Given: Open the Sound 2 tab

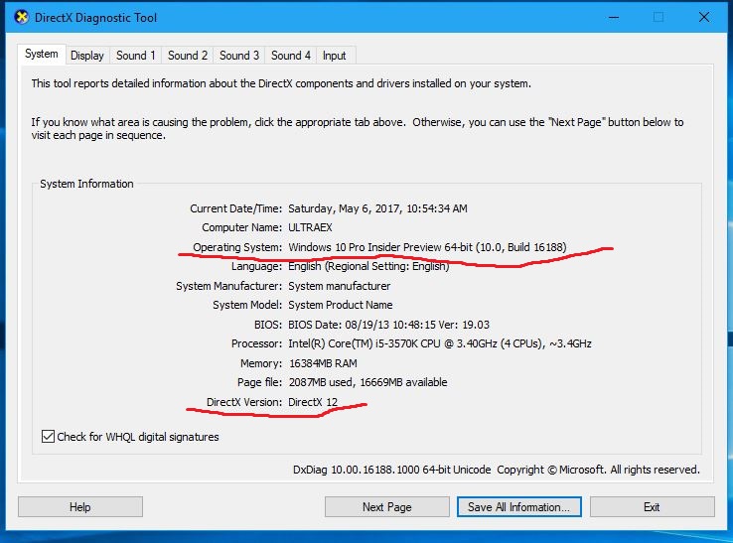Looking at the screenshot, I should (x=188, y=56).
